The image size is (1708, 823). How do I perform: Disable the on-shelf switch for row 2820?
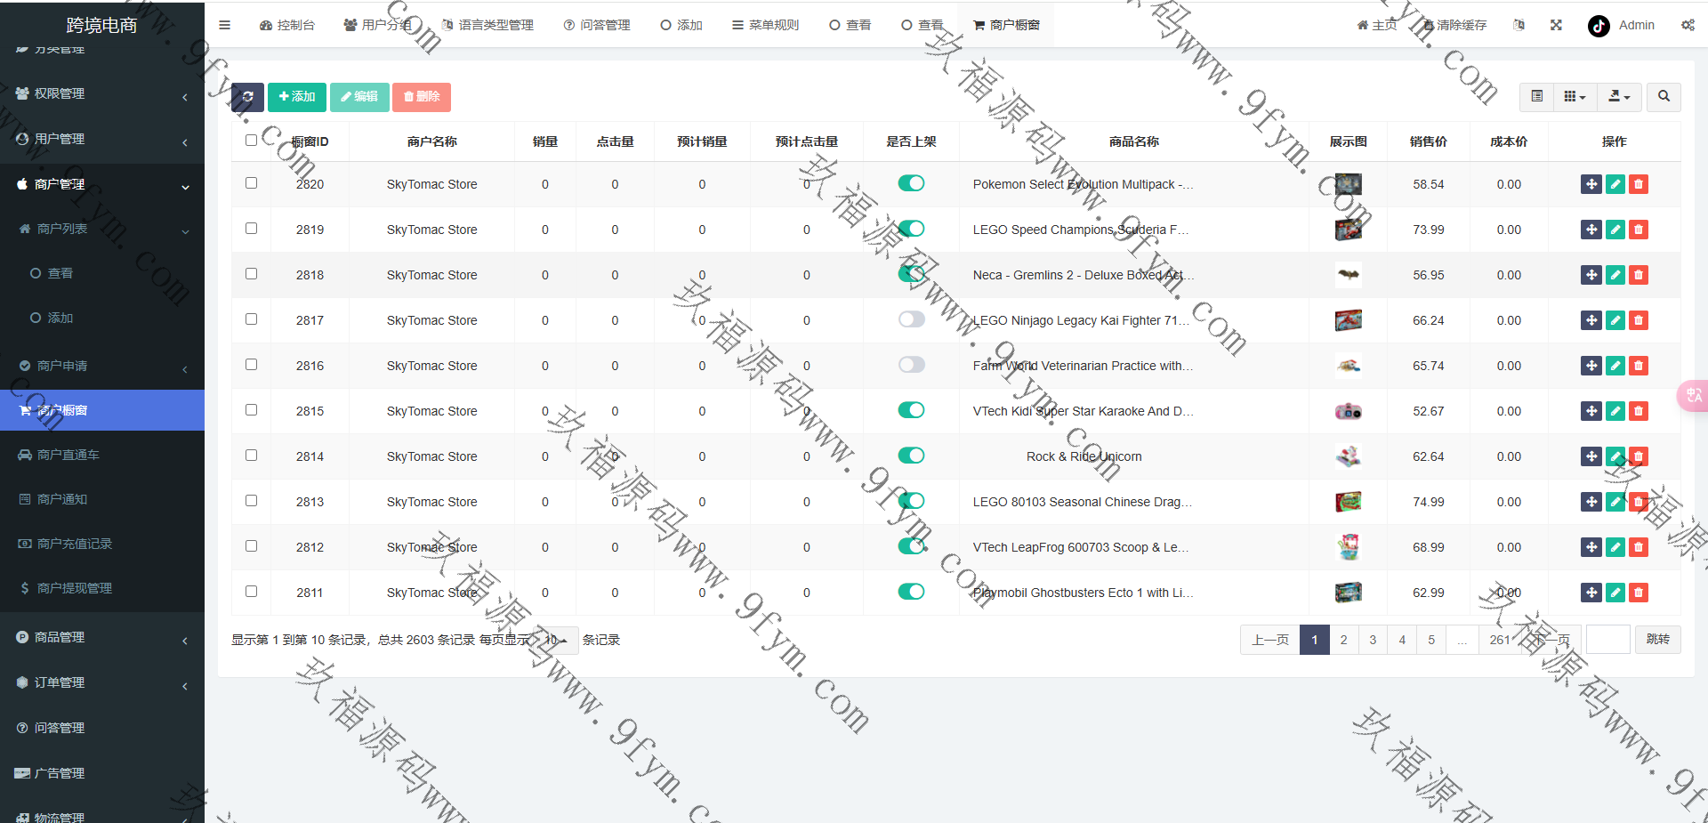coord(911,183)
